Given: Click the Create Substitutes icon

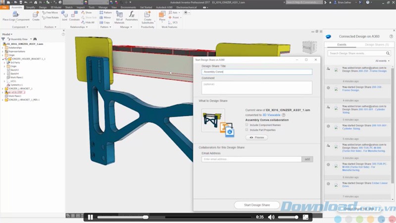Looking at the screenshot, I should (147, 15).
